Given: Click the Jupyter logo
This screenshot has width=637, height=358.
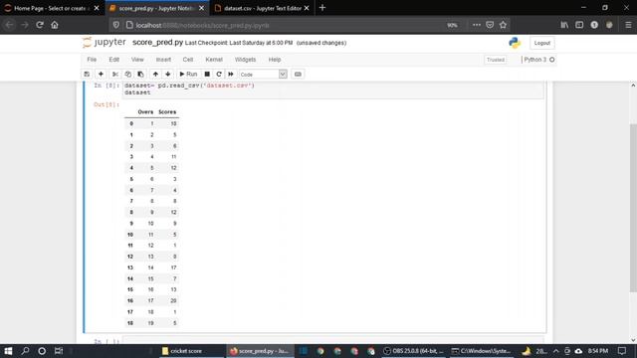Looking at the screenshot, I should pos(104,42).
